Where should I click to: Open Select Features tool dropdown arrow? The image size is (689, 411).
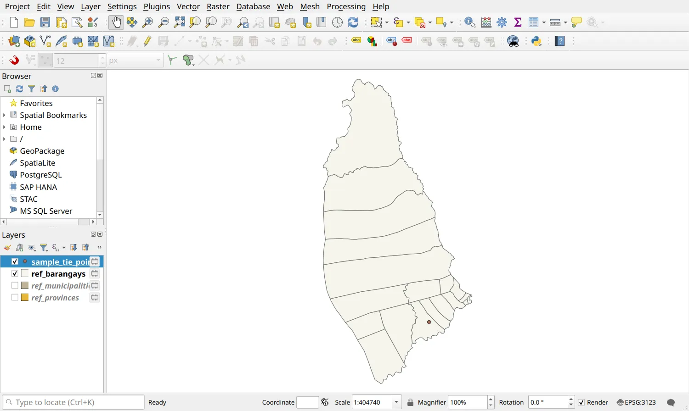point(387,22)
